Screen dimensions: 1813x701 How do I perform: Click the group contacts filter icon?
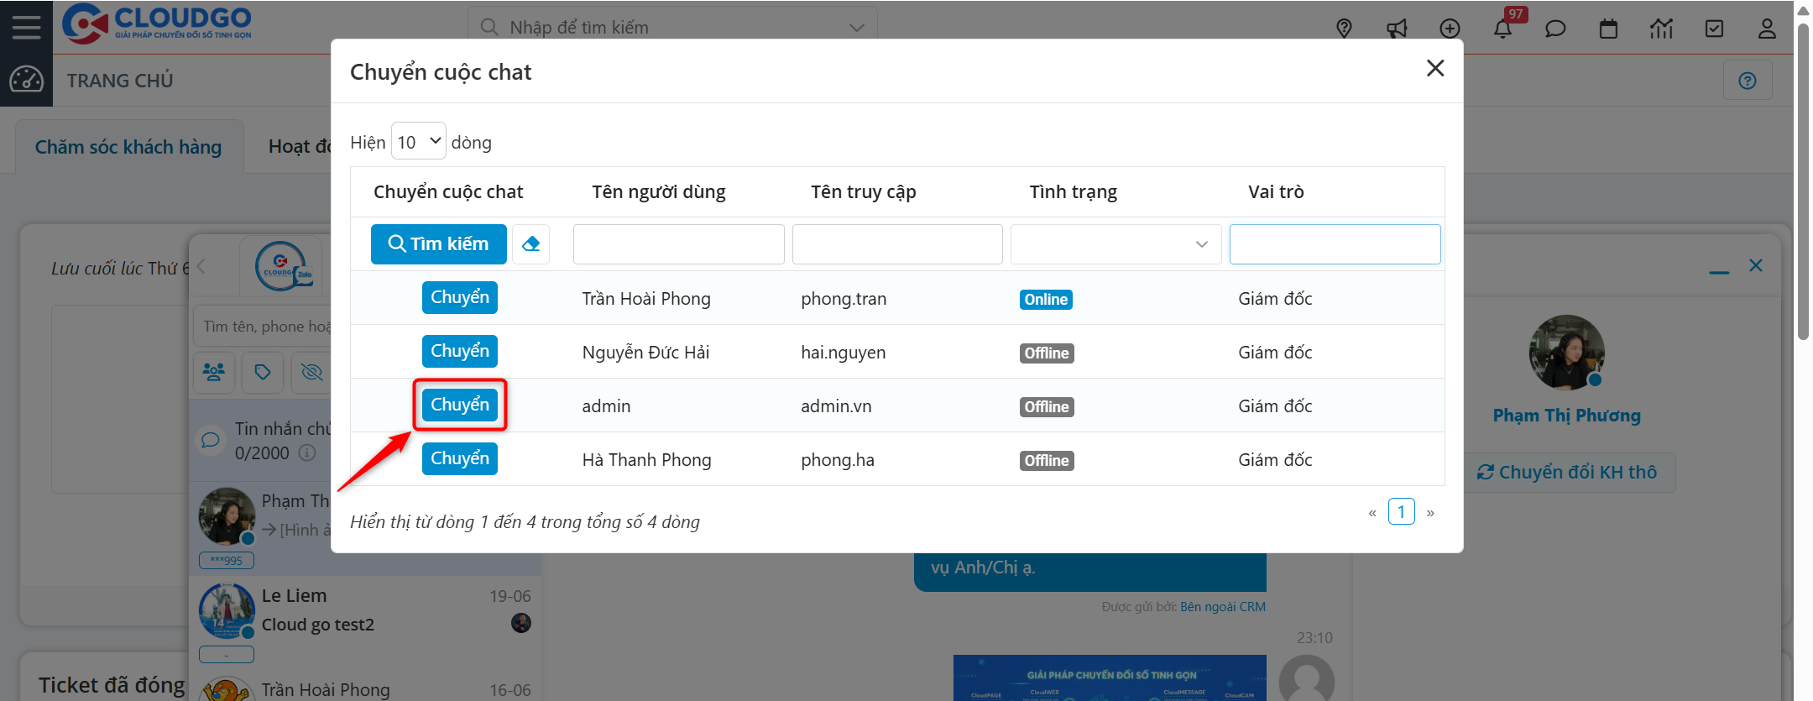214,371
